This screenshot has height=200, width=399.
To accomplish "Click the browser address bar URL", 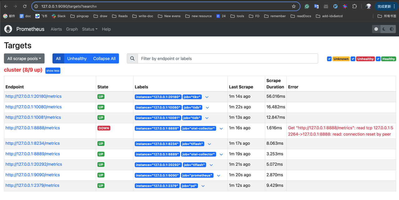I will click(69, 6).
